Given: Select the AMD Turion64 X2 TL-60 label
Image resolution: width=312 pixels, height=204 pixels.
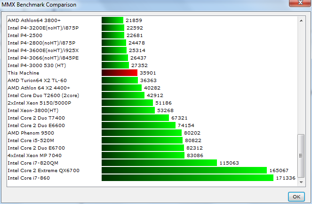Looking at the screenshot, I should click(37, 81).
